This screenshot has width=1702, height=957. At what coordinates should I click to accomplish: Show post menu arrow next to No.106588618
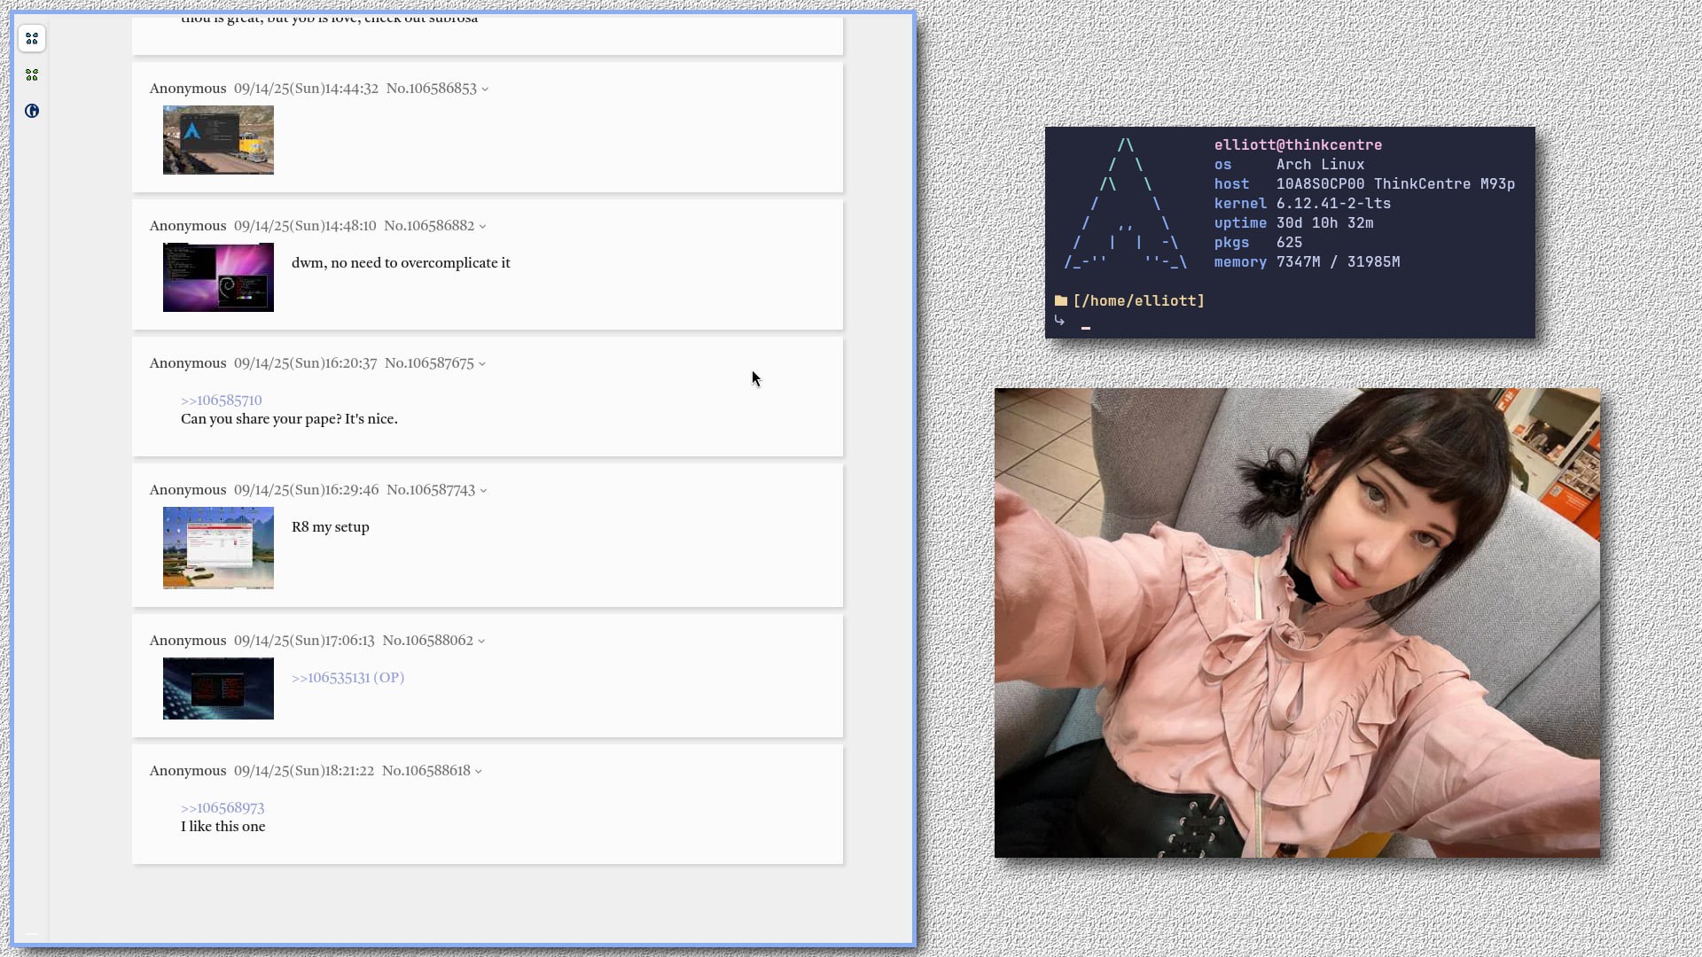coord(479,772)
